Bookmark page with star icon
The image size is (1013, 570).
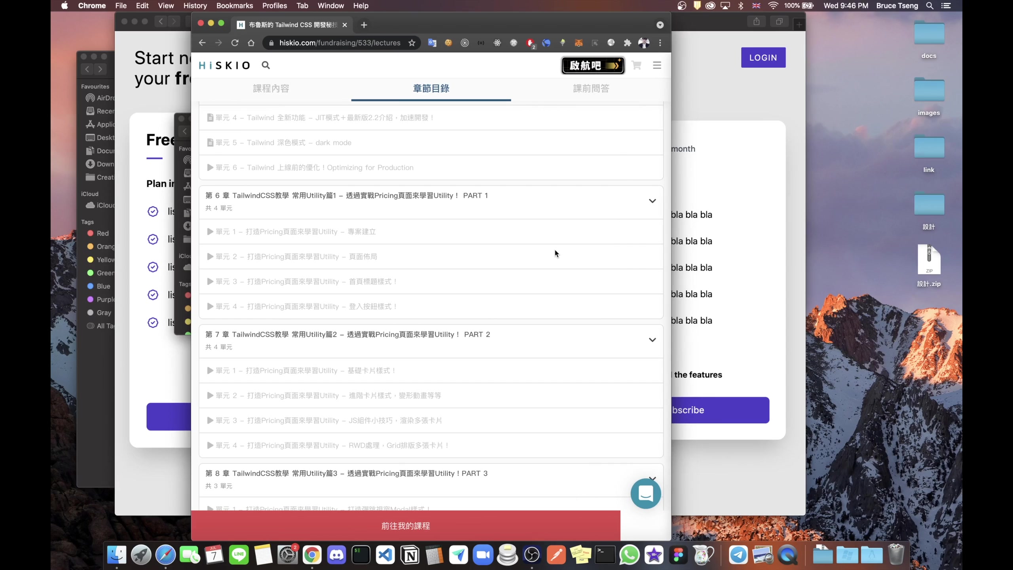(x=412, y=43)
